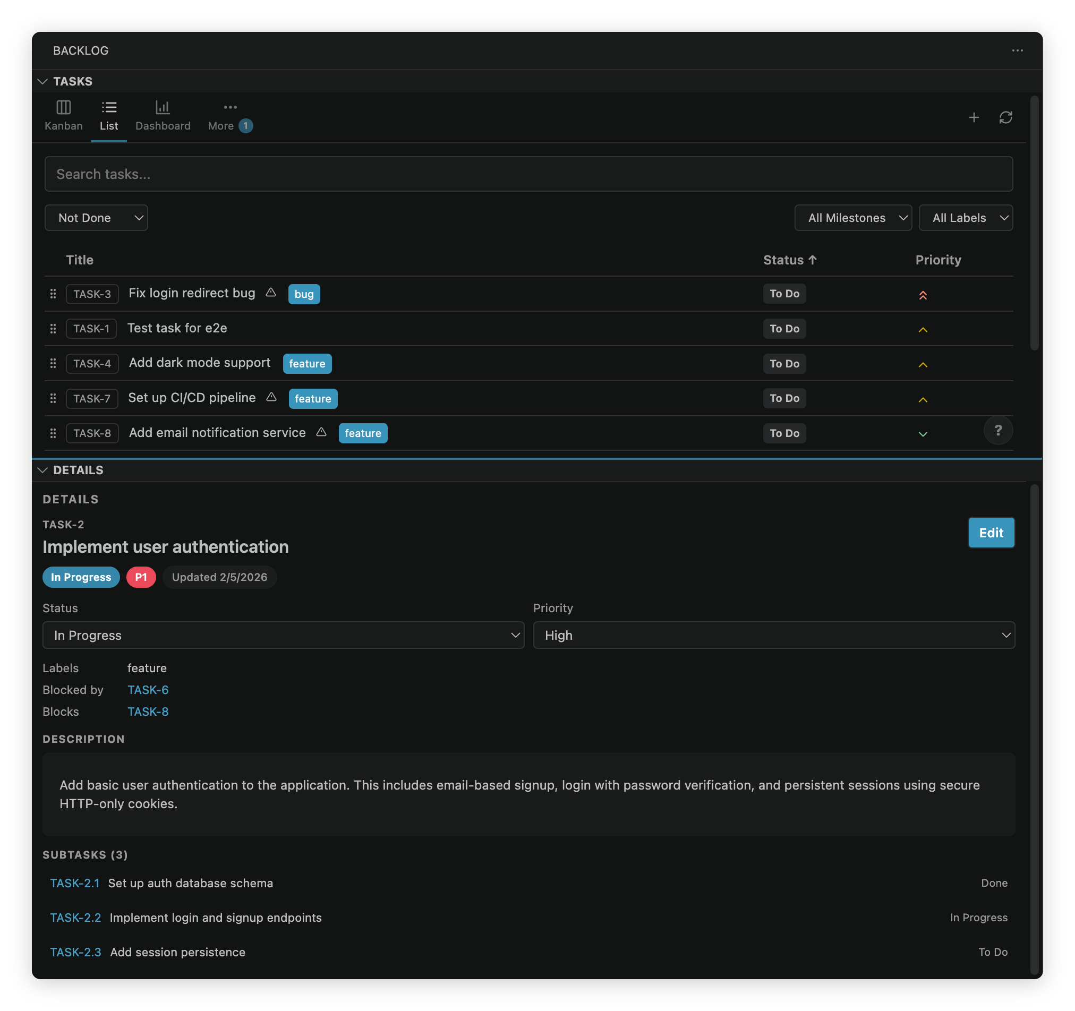Open subtask link TASK-2.3
The image size is (1075, 1011).
click(75, 952)
